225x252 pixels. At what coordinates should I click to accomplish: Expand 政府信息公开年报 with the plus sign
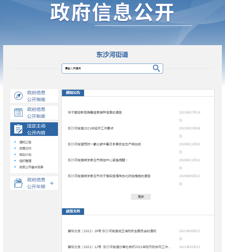[x=52, y=183]
